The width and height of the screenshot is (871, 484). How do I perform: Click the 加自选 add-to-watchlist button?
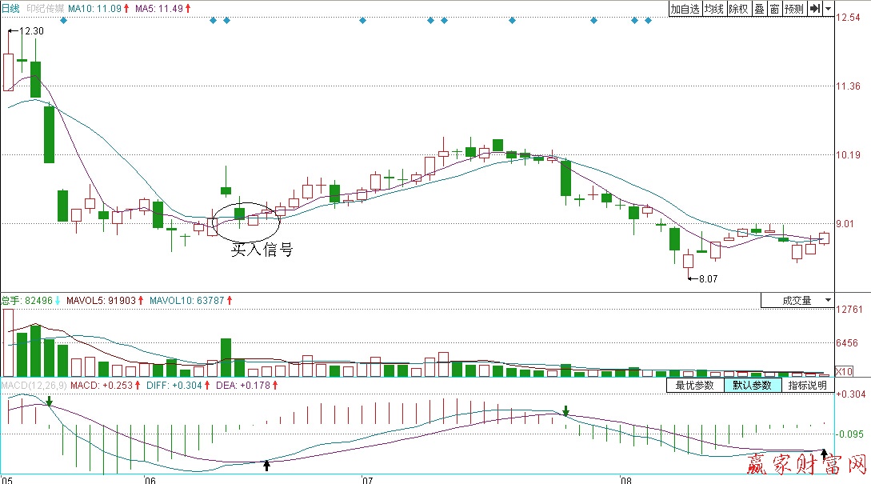(685, 9)
